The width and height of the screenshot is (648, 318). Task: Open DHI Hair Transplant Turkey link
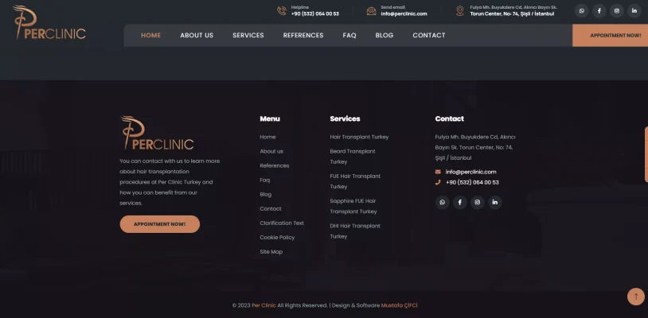coord(355,231)
